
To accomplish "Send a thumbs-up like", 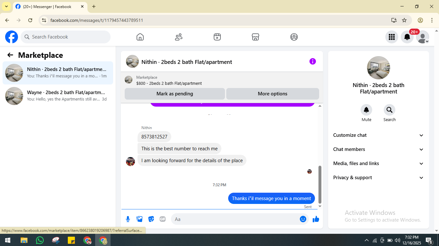I will 316,219.
